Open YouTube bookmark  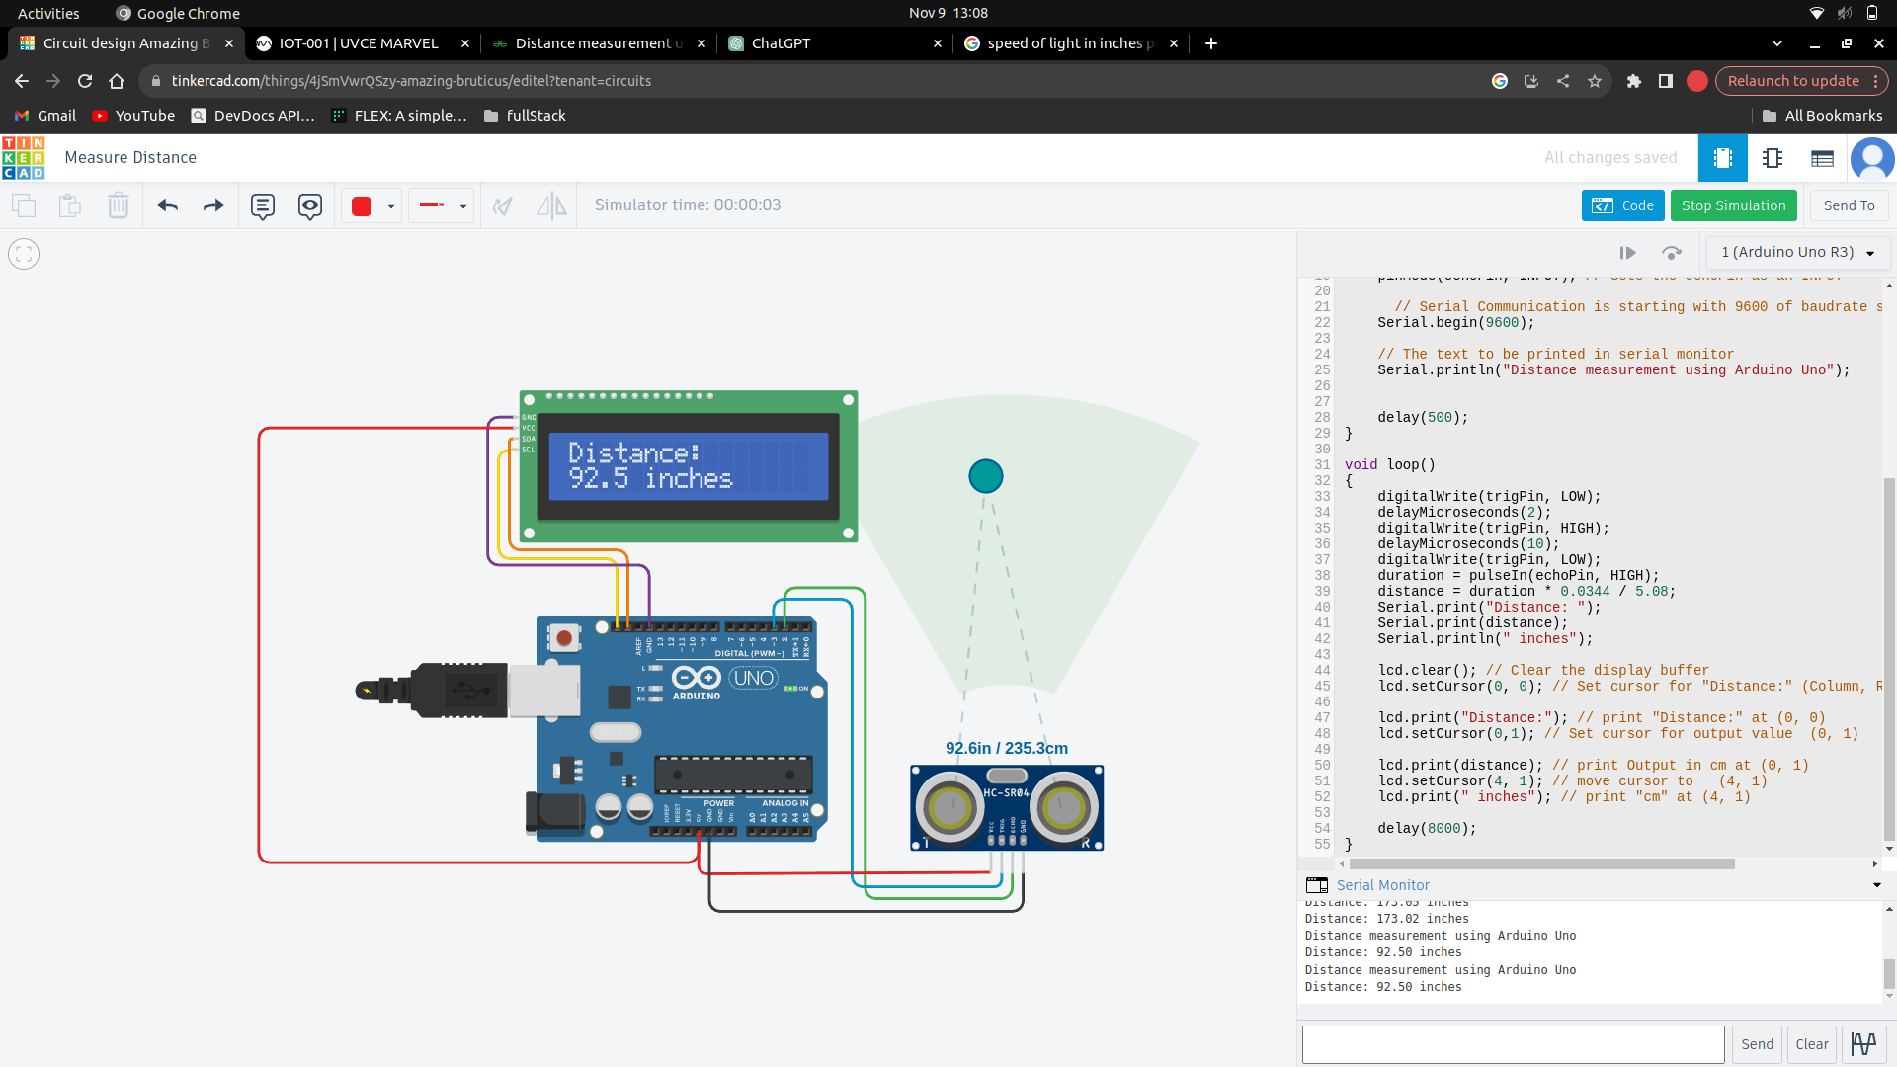133,116
